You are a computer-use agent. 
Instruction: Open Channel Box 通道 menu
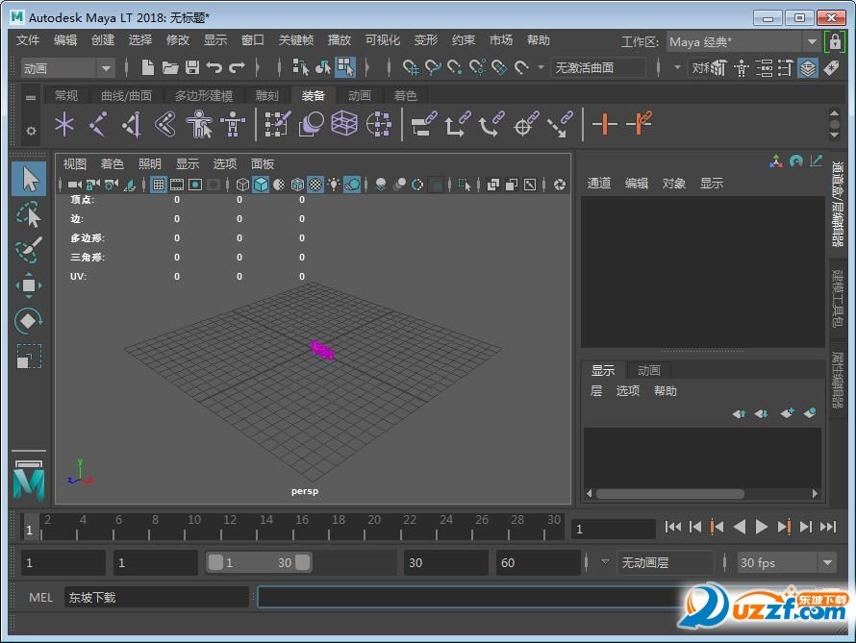pyautogui.click(x=598, y=184)
